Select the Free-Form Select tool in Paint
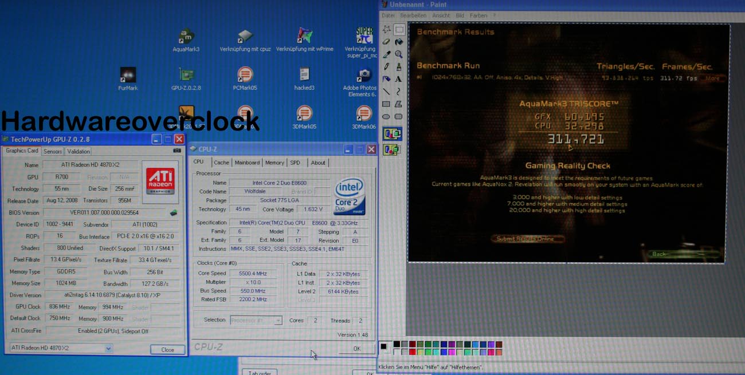Image resolution: width=745 pixels, height=375 pixels. click(386, 29)
